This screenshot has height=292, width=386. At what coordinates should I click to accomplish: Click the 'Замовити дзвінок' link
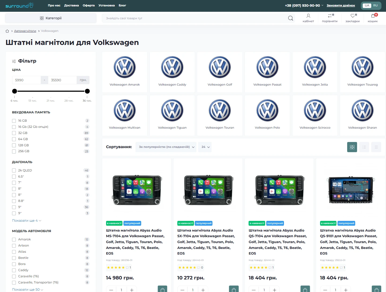tap(341, 5)
